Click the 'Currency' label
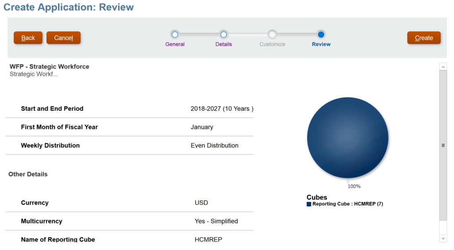 (x=35, y=203)
